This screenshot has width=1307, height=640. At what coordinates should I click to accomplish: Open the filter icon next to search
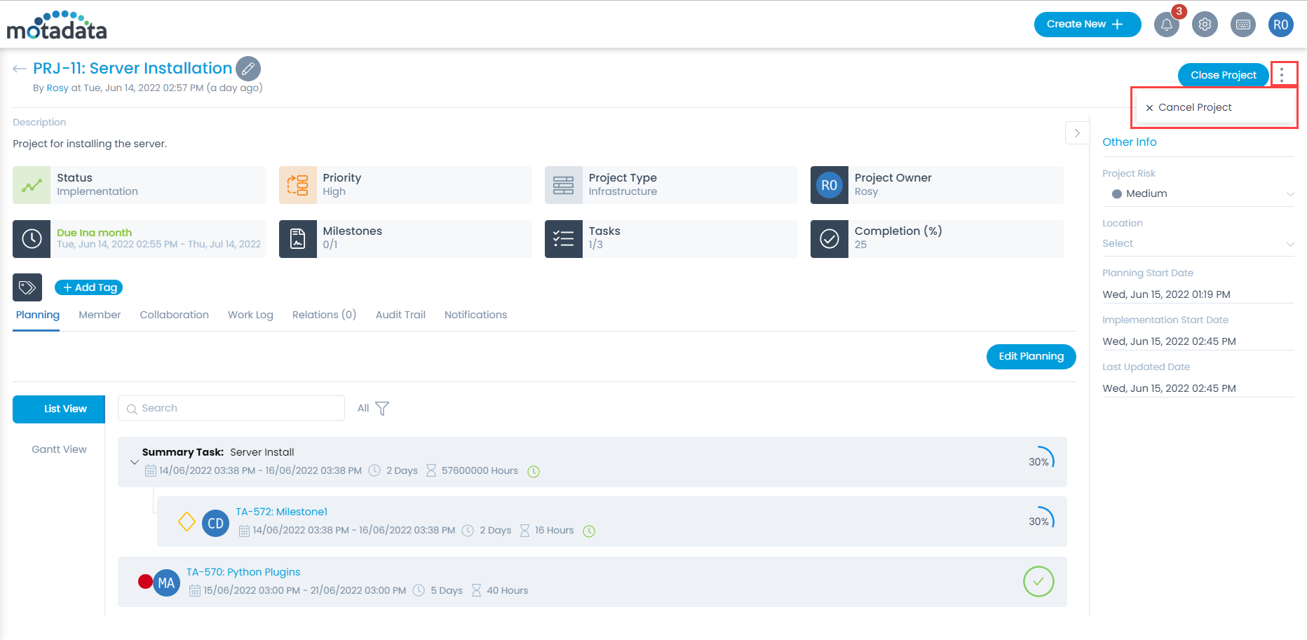[x=382, y=408]
